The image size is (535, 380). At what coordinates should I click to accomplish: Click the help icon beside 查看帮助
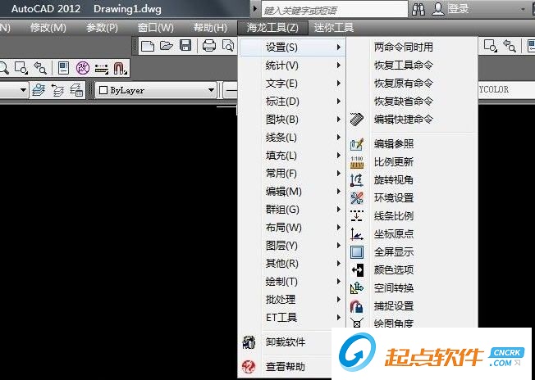pos(249,366)
